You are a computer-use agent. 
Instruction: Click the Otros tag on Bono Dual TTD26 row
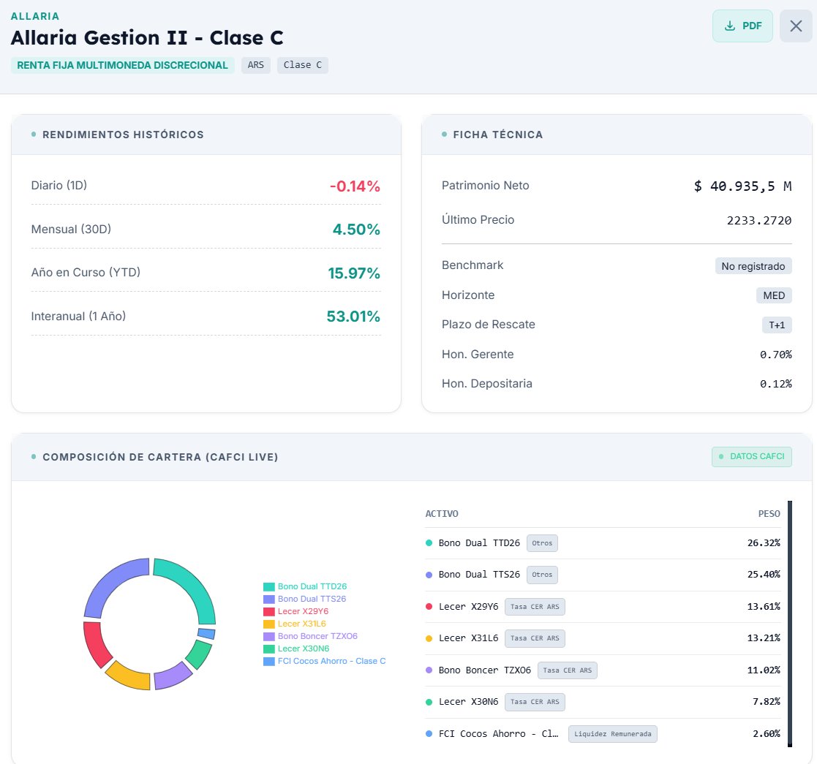543,543
